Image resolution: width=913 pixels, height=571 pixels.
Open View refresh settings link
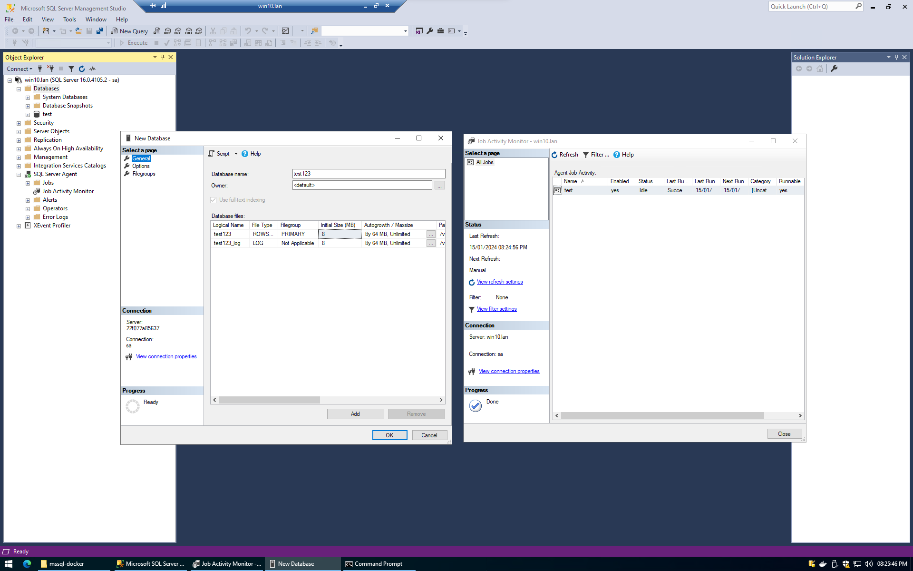(499, 282)
